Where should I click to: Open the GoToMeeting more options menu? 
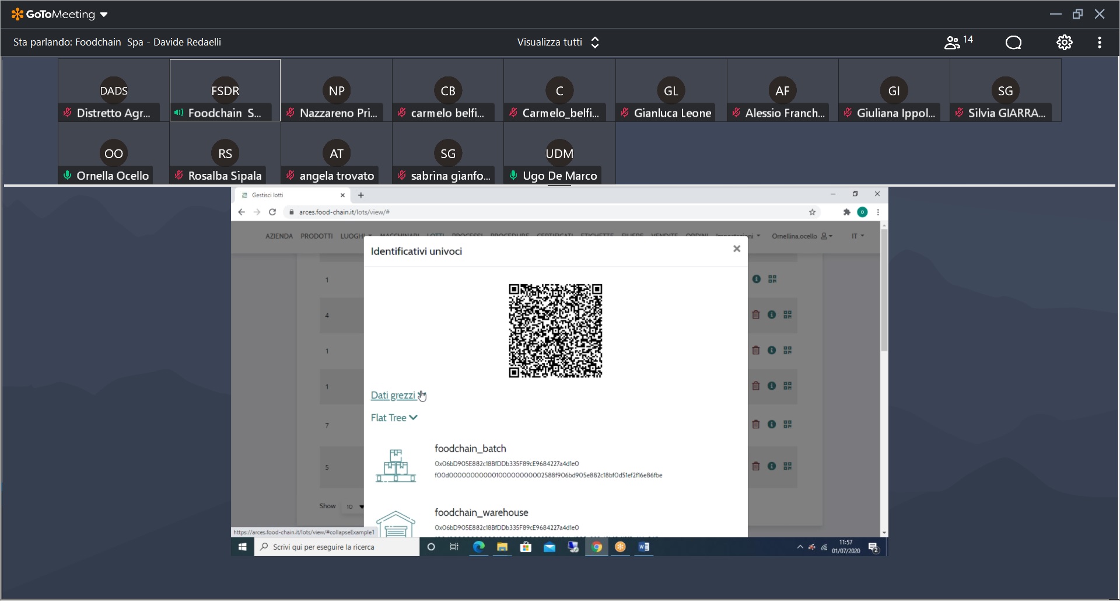(x=1100, y=43)
